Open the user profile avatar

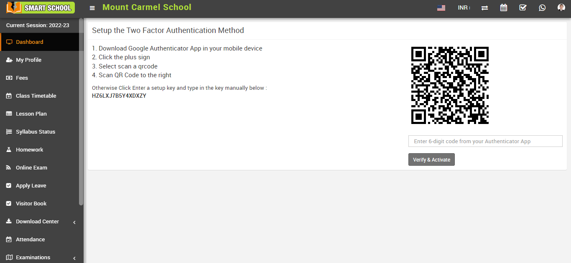(561, 8)
